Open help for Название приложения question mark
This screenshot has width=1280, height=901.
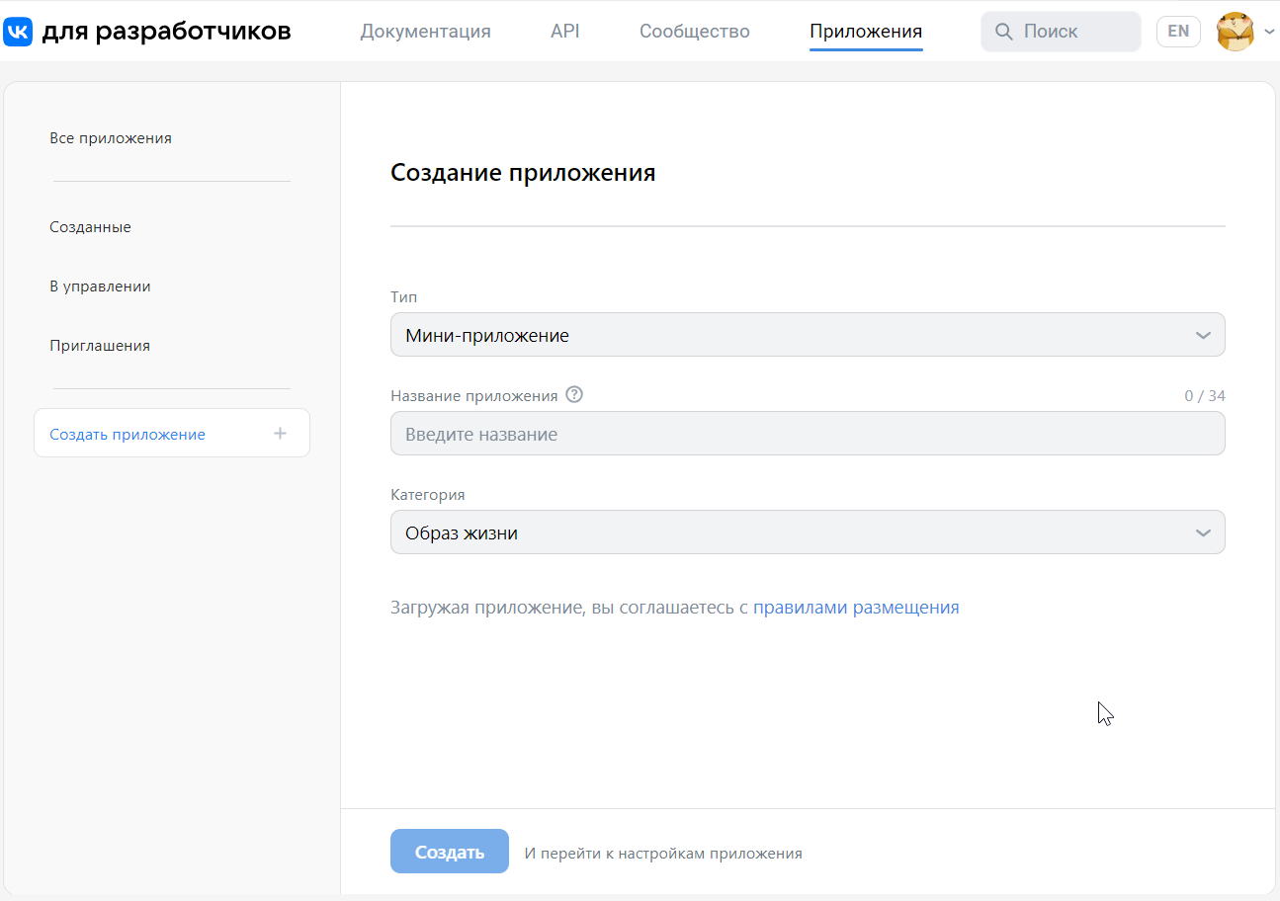point(574,394)
